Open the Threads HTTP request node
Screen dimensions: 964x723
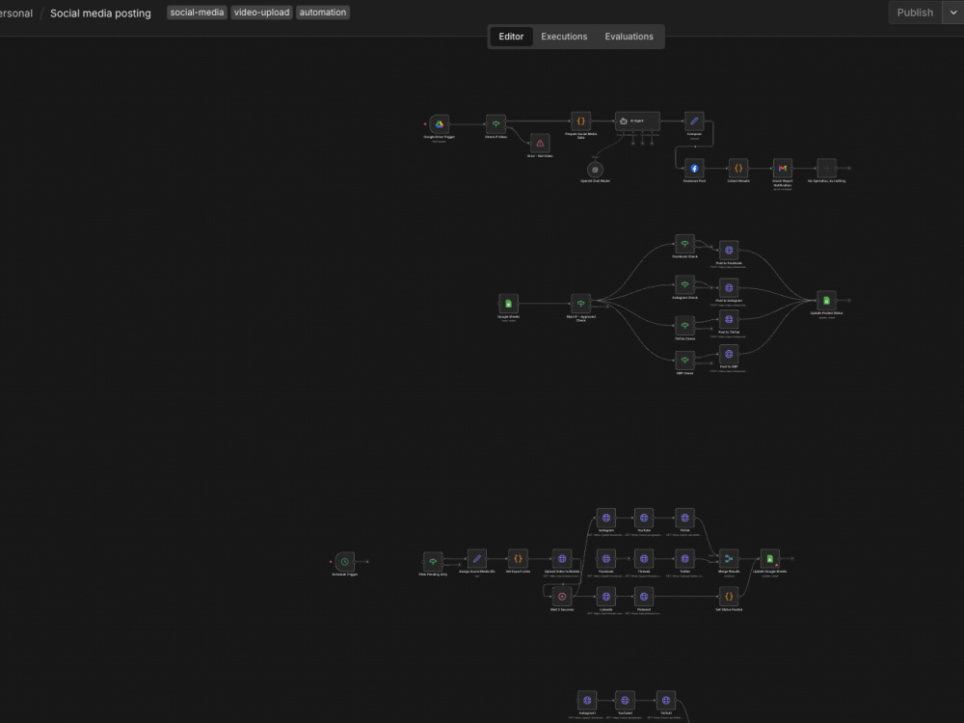coord(644,559)
